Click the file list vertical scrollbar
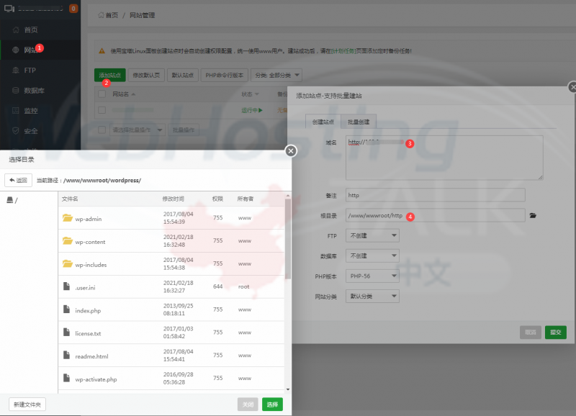 (288, 238)
